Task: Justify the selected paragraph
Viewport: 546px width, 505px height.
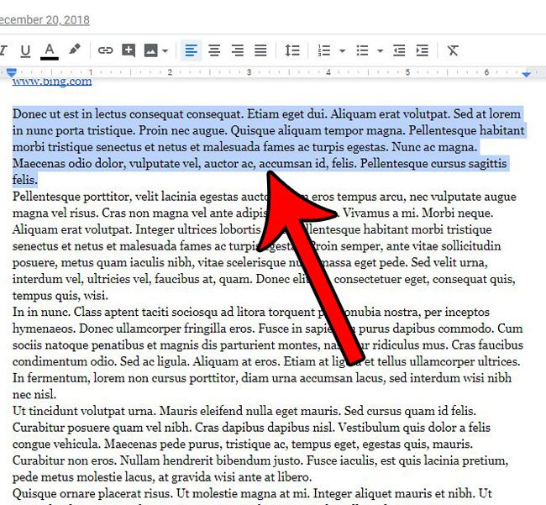Action: tap(260, 50)
